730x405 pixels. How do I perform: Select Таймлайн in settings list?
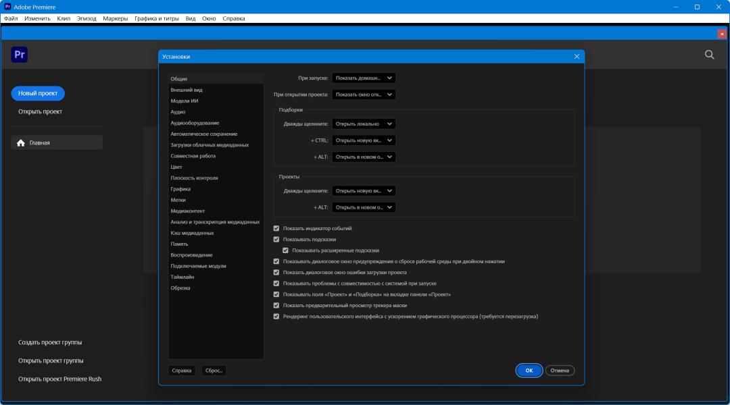click(x=182, y=277)
